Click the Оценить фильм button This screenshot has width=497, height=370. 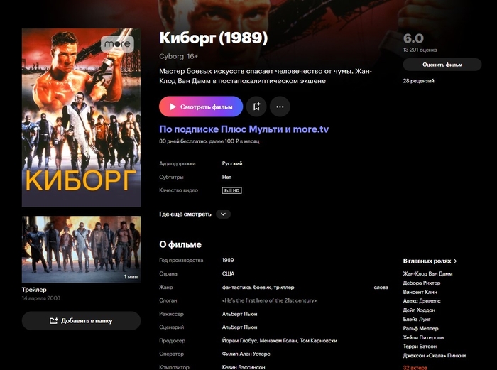442,65
